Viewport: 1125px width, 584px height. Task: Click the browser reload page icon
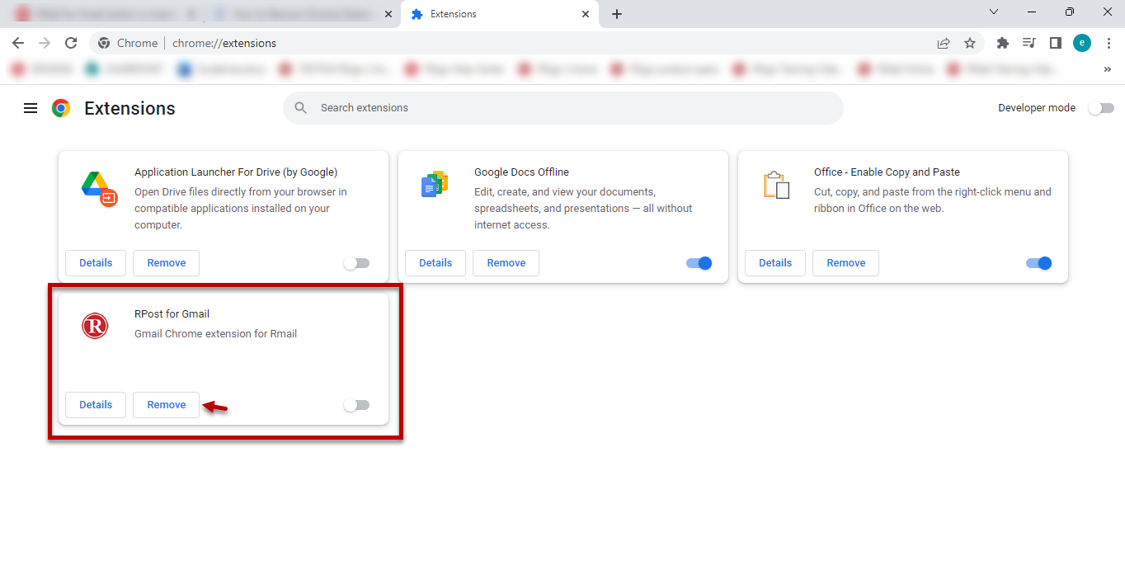point(71,43)
